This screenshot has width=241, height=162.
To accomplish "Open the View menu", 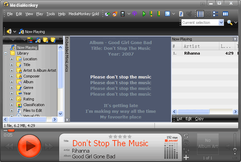I will click(x=29, y=14).
